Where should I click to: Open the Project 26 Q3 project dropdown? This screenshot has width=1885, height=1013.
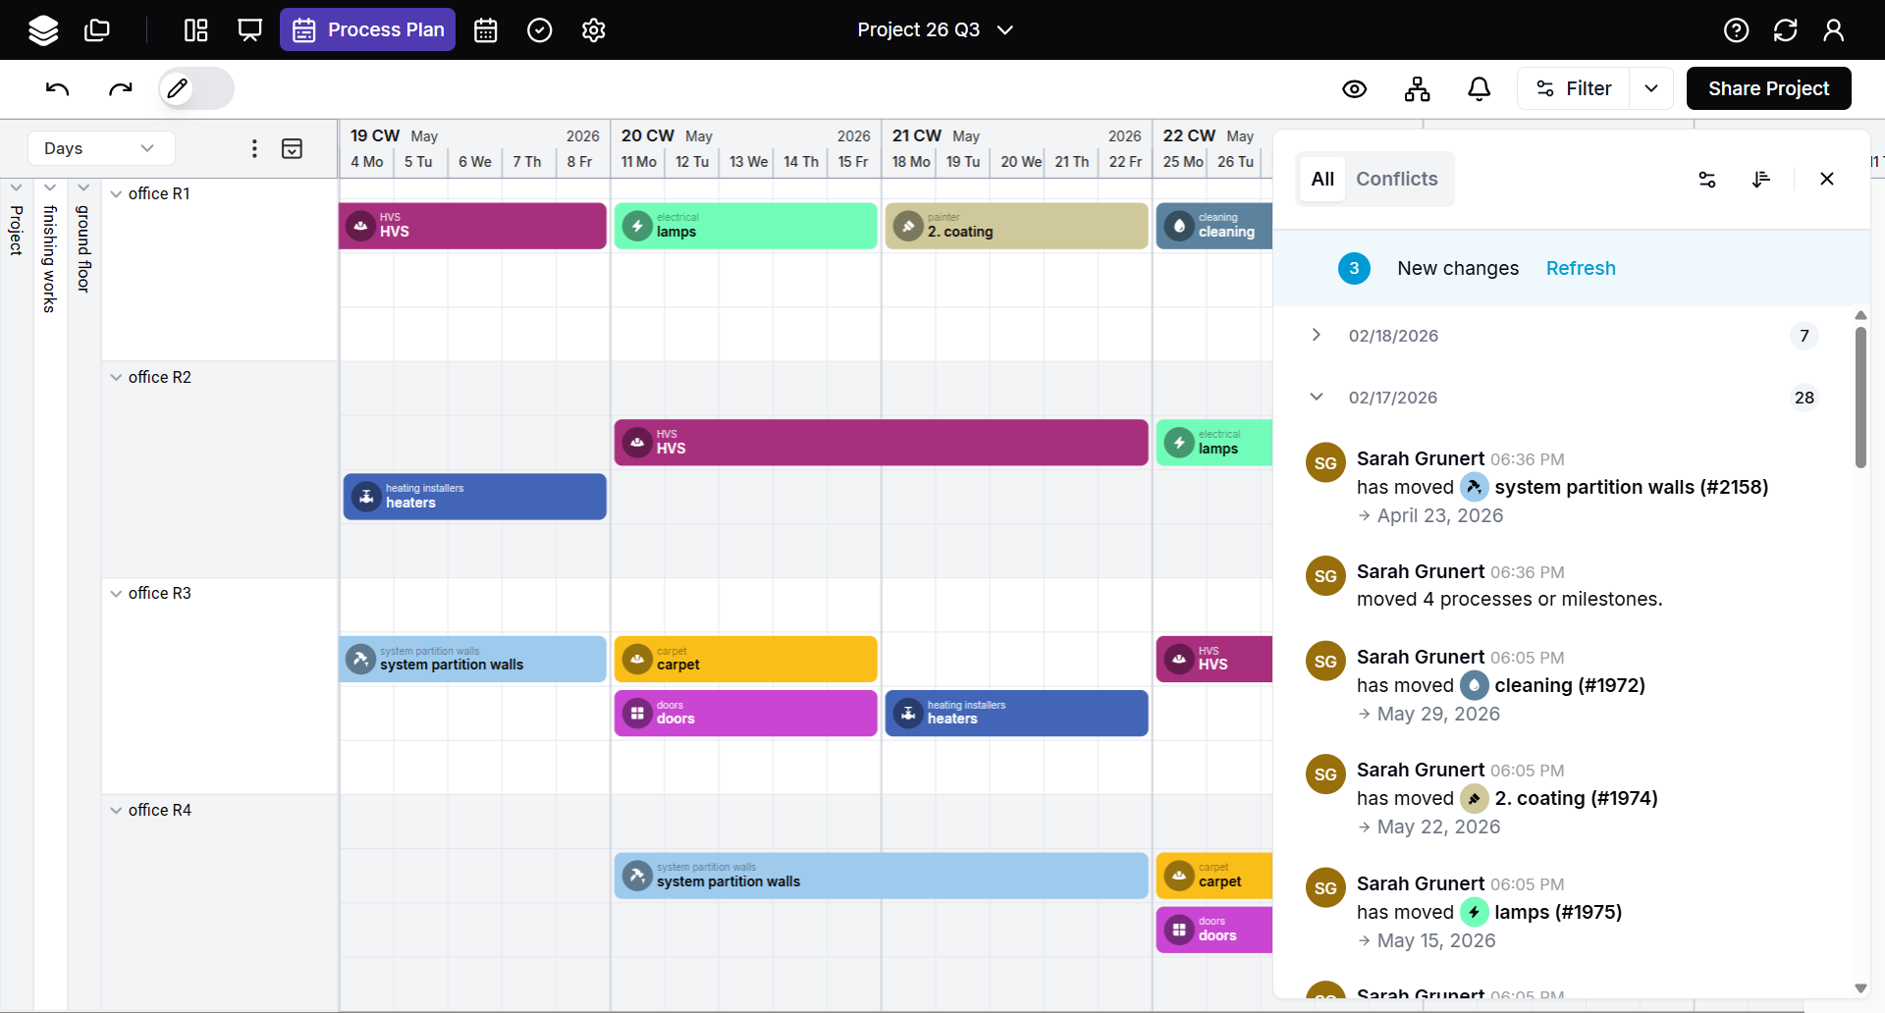coord(935,30)
